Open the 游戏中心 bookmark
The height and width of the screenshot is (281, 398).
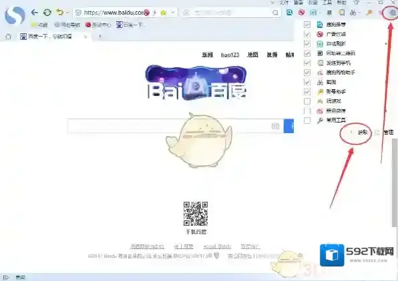(x=98, y=25)
